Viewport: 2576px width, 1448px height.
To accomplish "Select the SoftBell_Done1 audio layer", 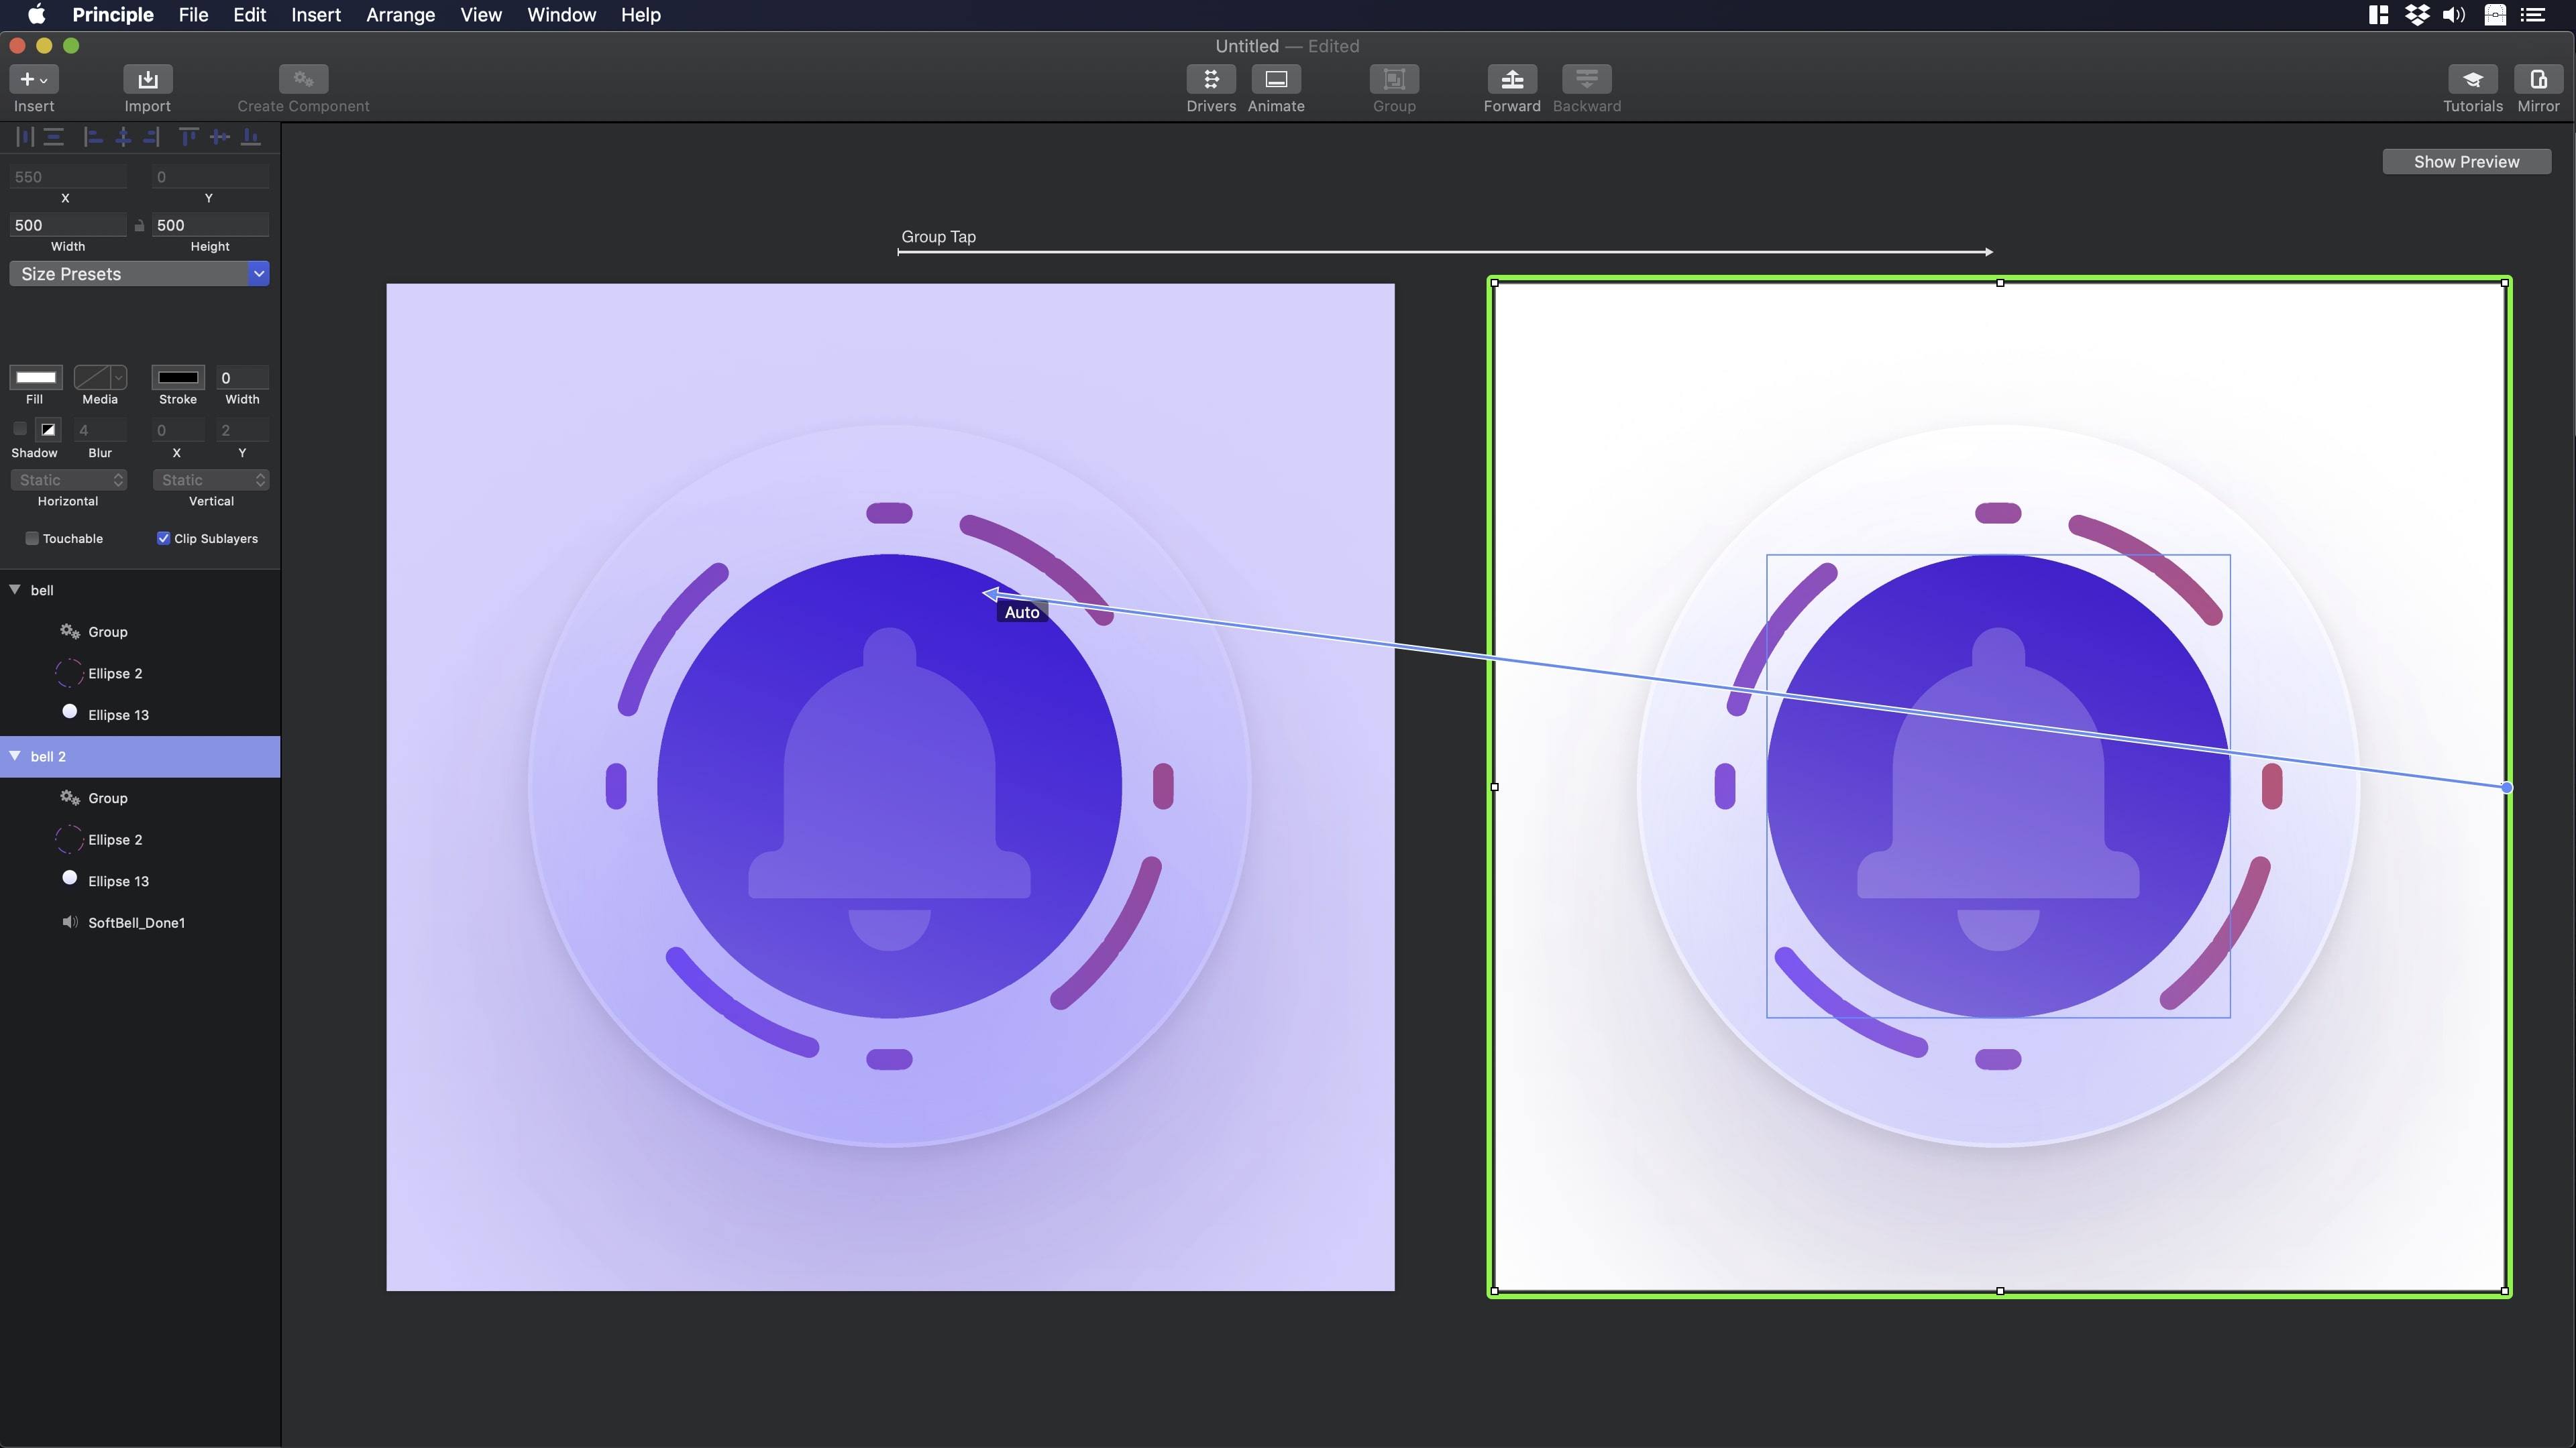I will [x=136, y=922].
